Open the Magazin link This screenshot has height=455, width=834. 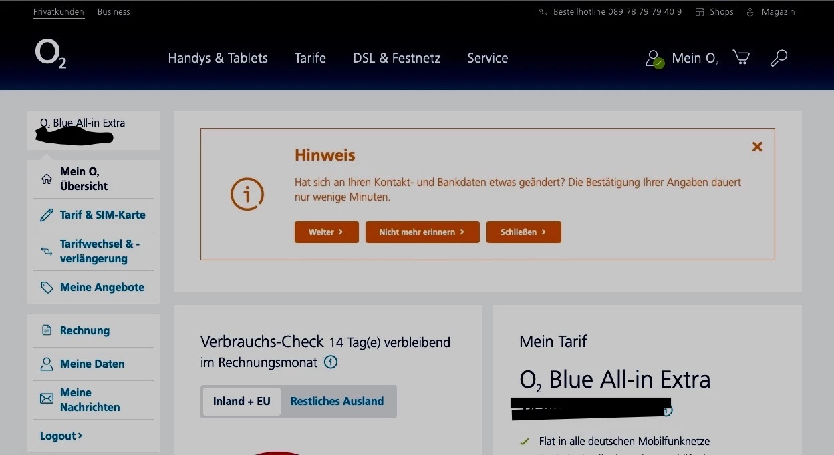click(x=779, y=12)
